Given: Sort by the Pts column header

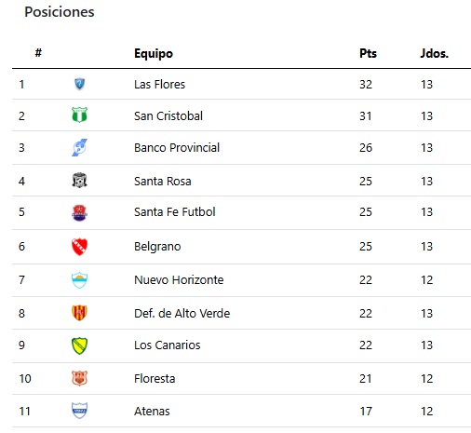Looking at the screenshot, I should click(368, 53).
